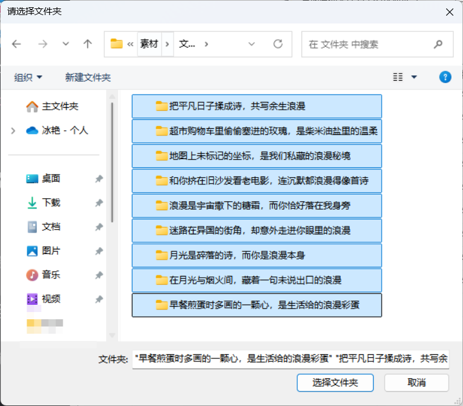Screen dimensions: 463x406
Task: Select folder 早餐煎蛋时多画的一颗心
Action: point(257,305)
